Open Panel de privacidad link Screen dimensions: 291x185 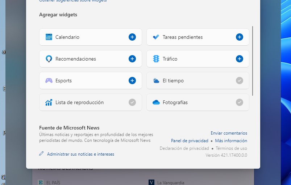click(x=190, y=141)
